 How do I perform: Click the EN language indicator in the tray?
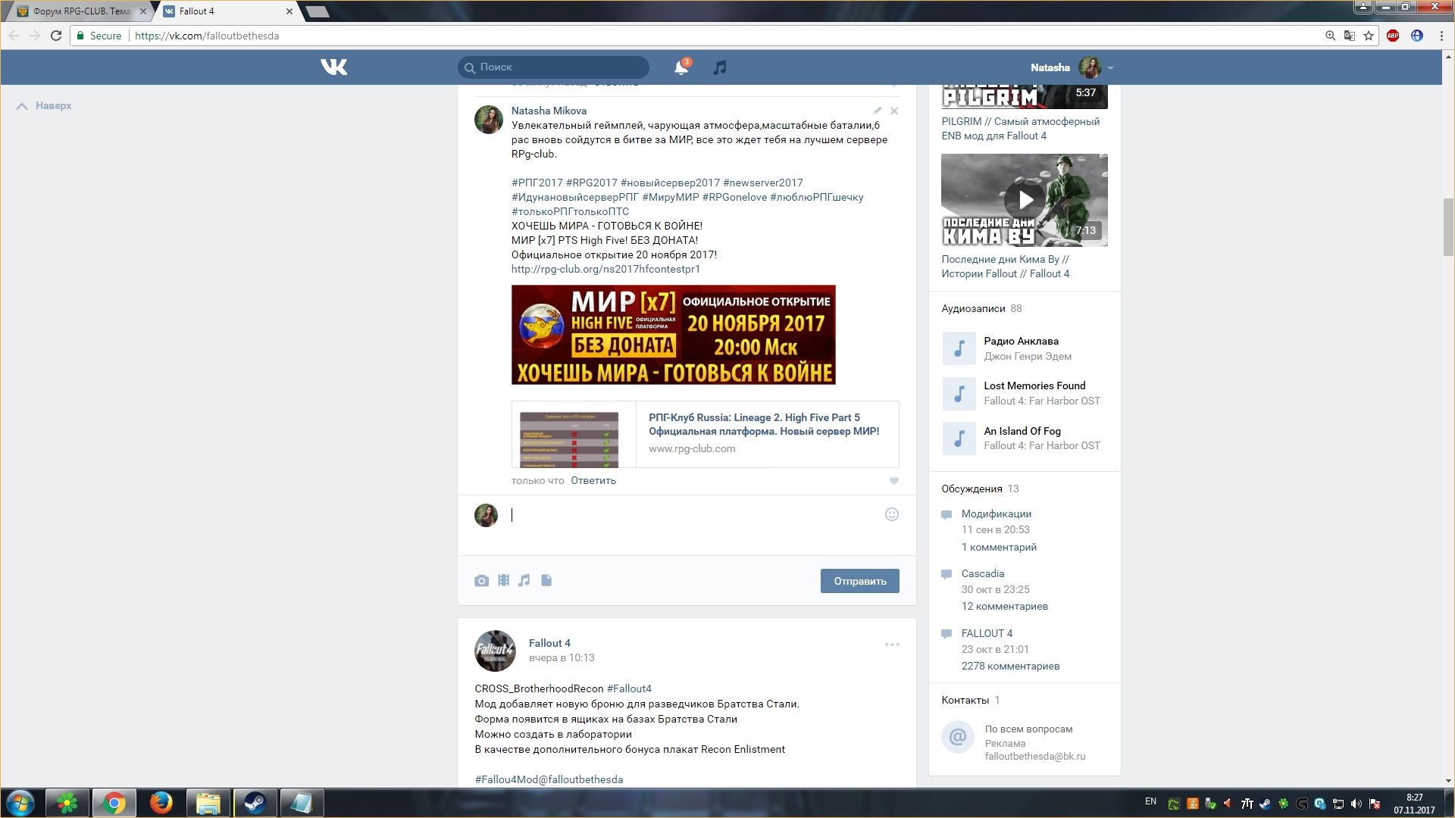coord(1150,801)
